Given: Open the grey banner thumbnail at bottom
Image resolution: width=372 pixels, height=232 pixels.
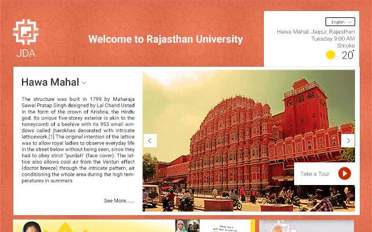Looking at the screenshot, I should click(x=306, y=226).
